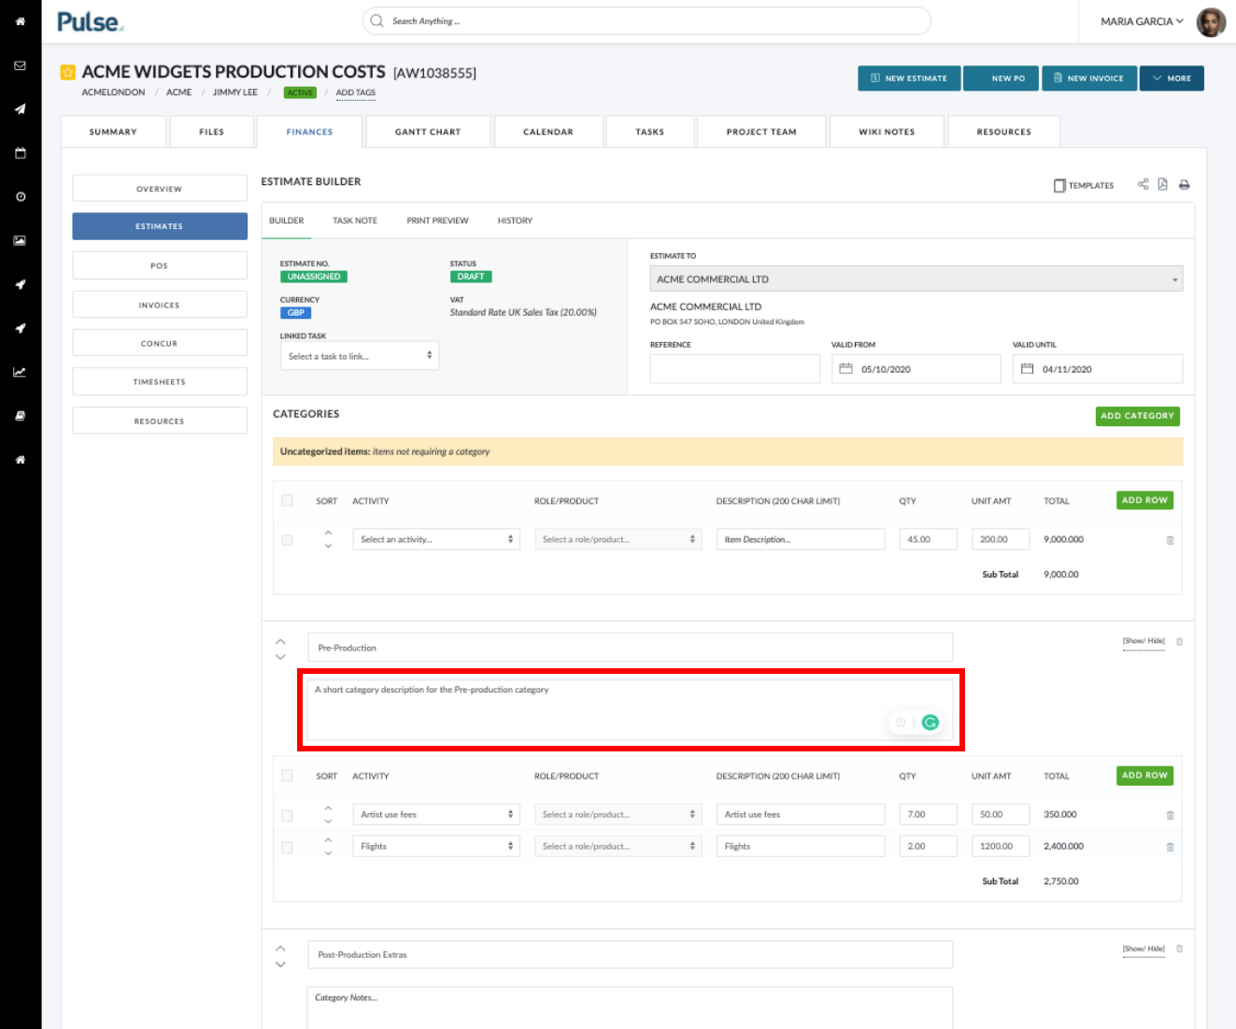
Task: Open Overview in the finances side menu
Action: [x=160, y=189]
